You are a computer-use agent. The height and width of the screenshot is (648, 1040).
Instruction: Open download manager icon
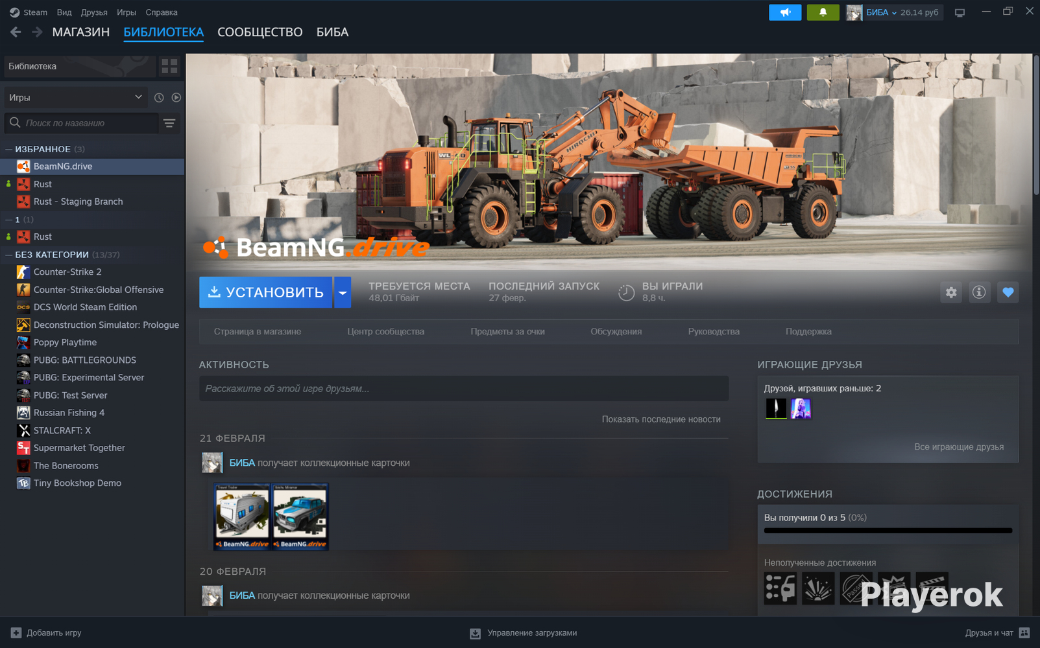pos(475,633)
